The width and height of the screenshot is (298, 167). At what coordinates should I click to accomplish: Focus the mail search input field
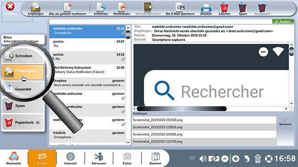160,22
